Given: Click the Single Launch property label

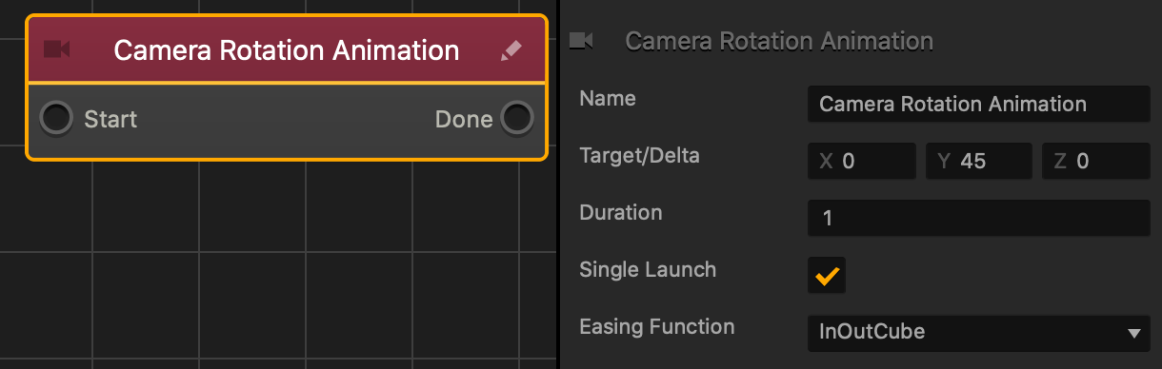Looking at the screenshot, I should (648, 269).
